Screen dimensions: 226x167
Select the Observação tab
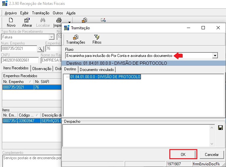pyautogui.click(x=42, y=68)
